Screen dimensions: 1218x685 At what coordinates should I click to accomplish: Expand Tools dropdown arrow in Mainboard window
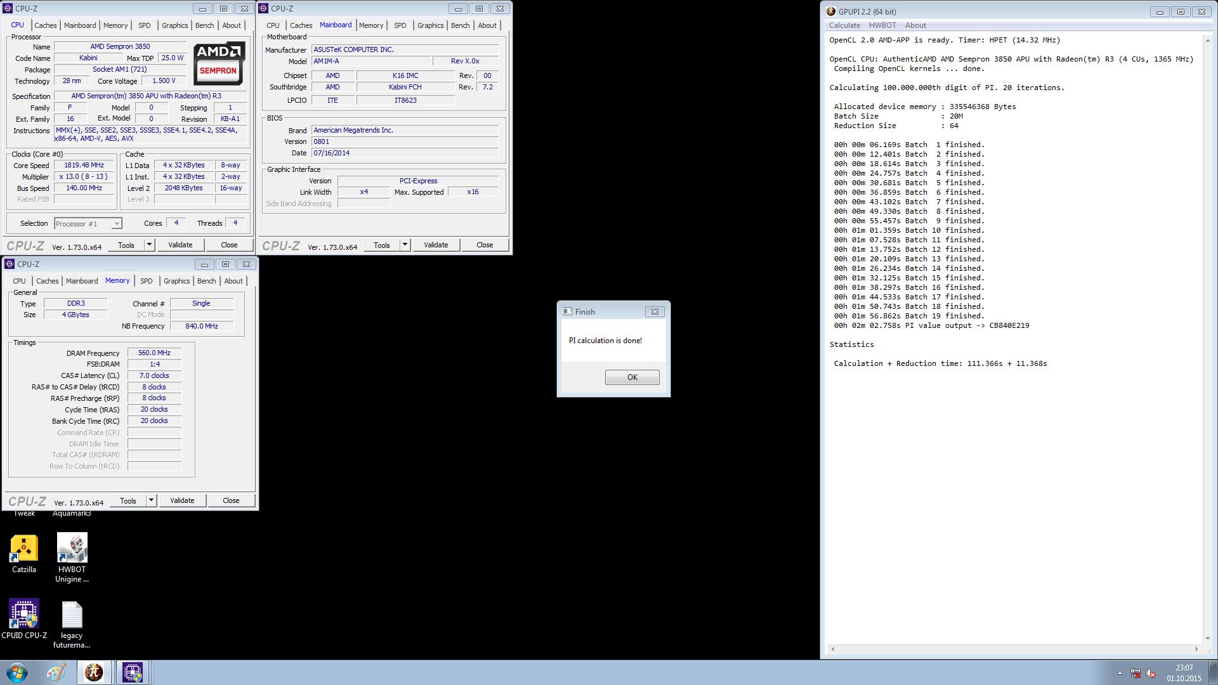click(x=405, y=245)
